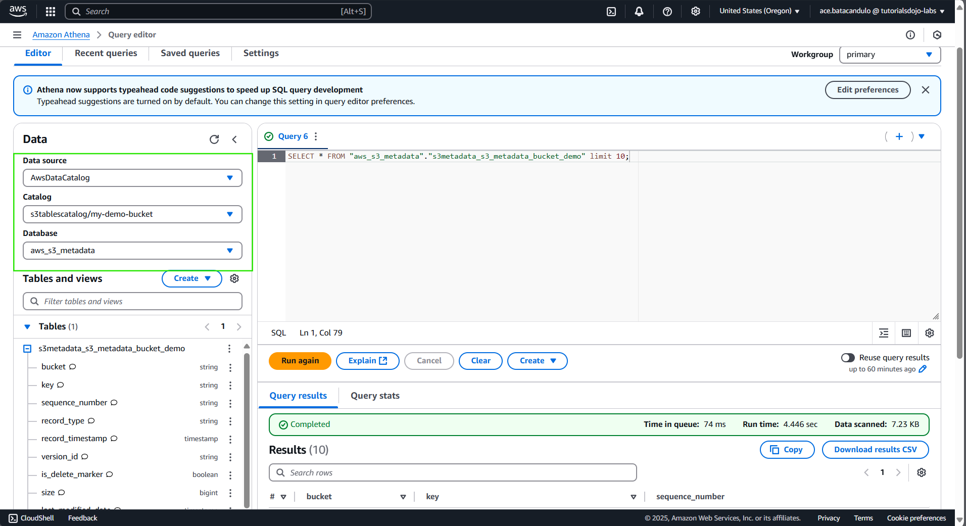Copy the query results
966x526 pixels.
(x=787, y=450)
